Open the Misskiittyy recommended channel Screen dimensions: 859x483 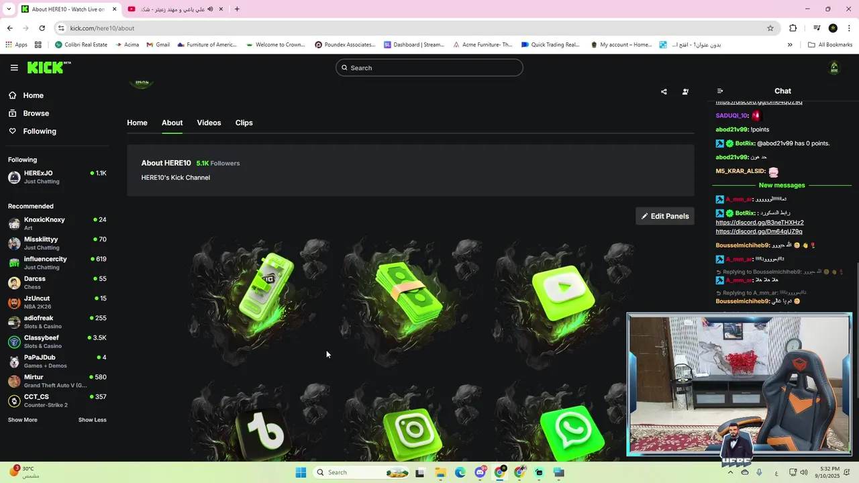pyautogui.click(x=57, y=243)
